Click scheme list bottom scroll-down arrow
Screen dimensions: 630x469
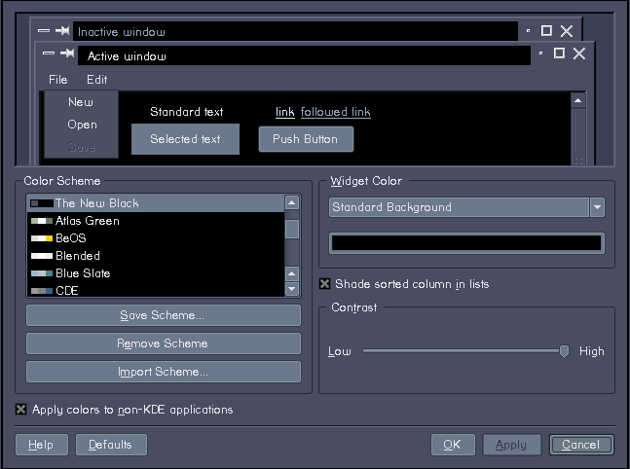pos(292,289)
